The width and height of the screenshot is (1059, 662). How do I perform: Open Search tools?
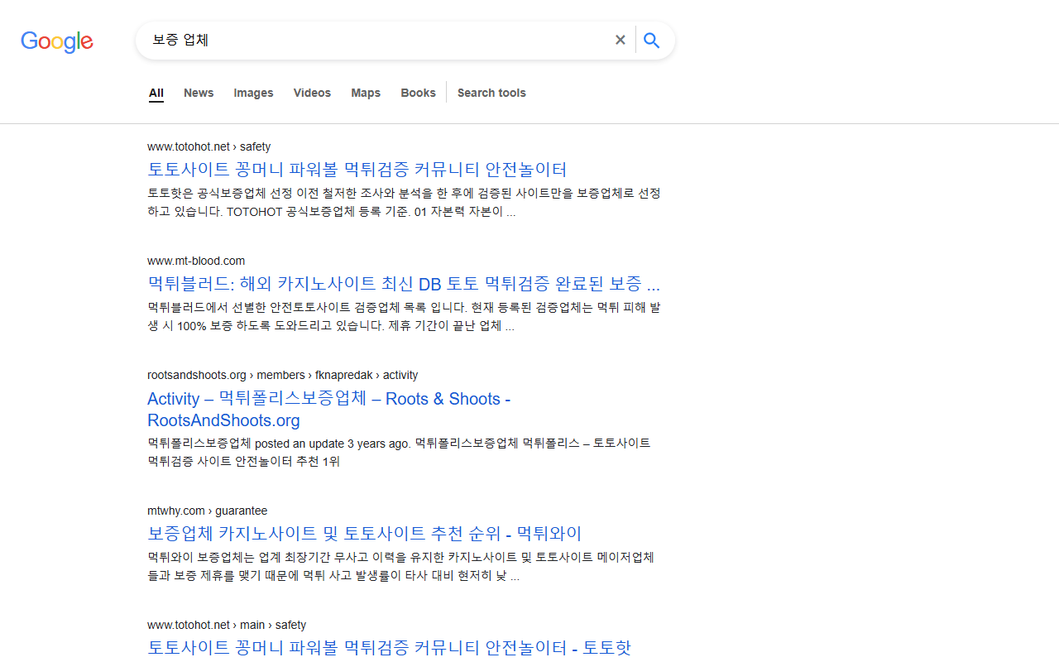[491, 93]
